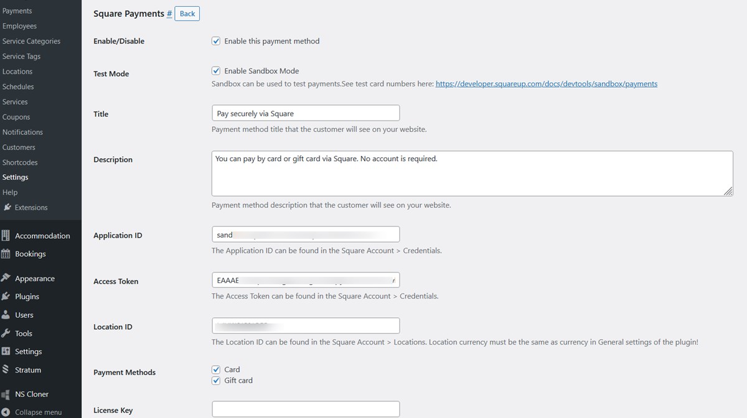Click the Enable/Disable label

point(119,41)
